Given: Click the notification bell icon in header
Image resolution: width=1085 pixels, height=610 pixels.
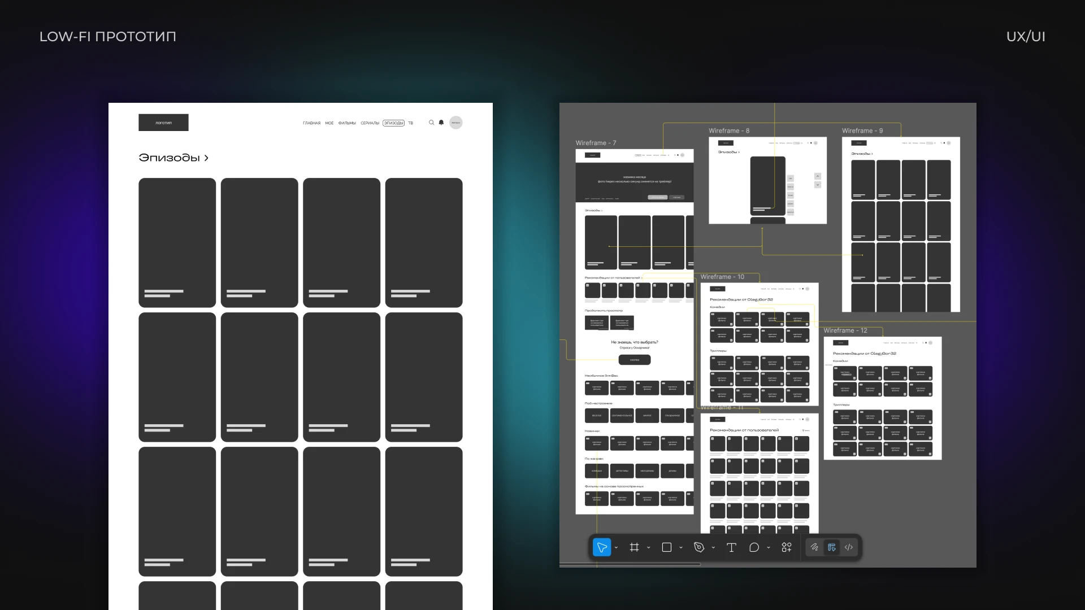Looking at the screenshot, I should pos(441,123).
